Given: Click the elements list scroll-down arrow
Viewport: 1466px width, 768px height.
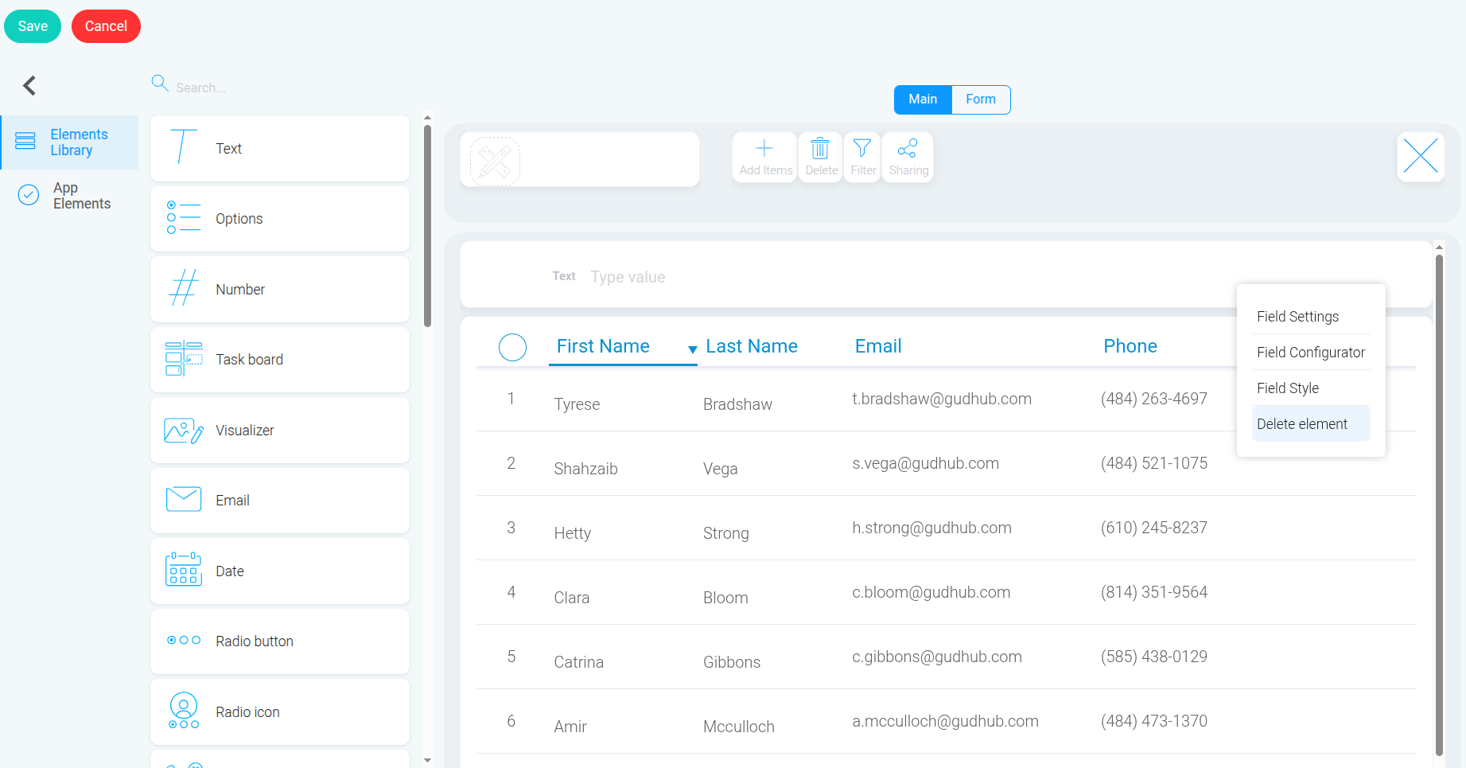Looking at the screenshot, I should [428, 760].
